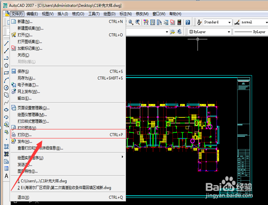Select the Line draw tool
The height and width of the screenshot is (205, 268).
click(x=6, y=43)
